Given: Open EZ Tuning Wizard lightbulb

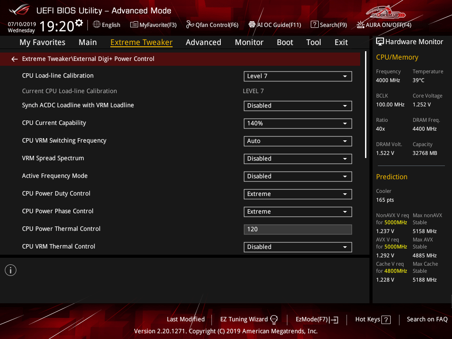Looking at the screenshot, I should click(274, 320).
